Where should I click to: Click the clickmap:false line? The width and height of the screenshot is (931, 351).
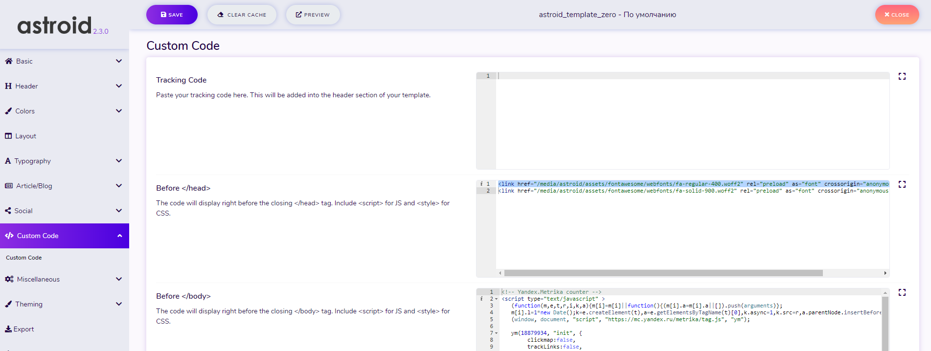pos(551,340)
